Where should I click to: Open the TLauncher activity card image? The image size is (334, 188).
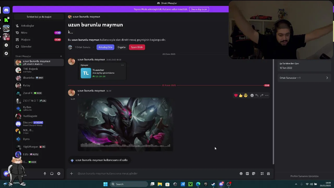(x=86, y=73)
